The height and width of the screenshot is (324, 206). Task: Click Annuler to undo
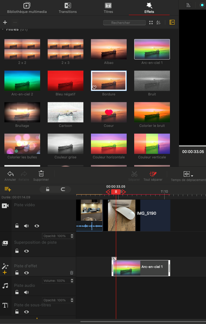[10, 176]
